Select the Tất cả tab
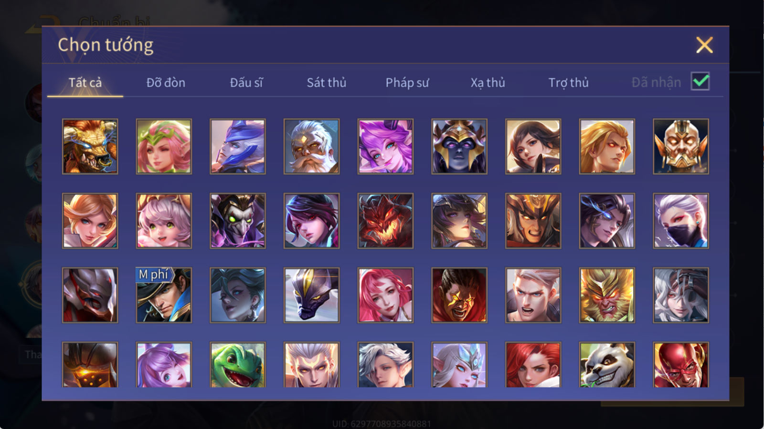This screenshot has width=764, height=429. (85, 82)
